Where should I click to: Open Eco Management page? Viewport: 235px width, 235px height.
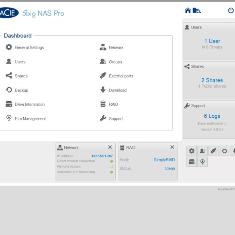[30, 119]
